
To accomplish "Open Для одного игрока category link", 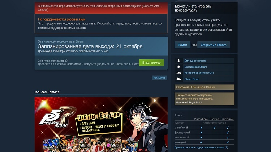I will (195, 61).
